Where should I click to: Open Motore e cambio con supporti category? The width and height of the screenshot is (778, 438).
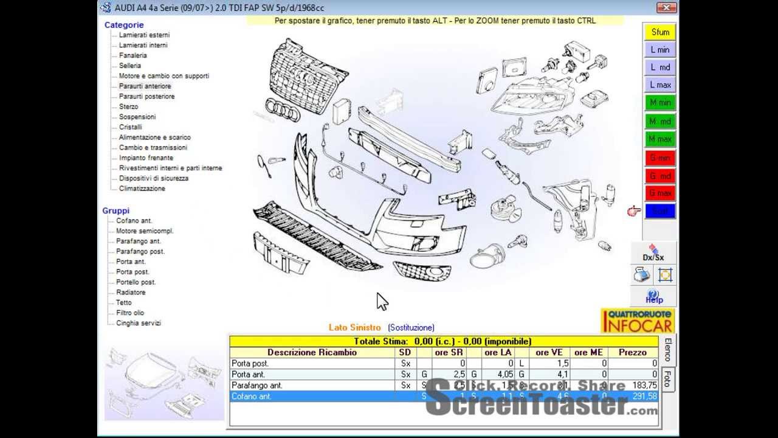(x=164, y=76)
